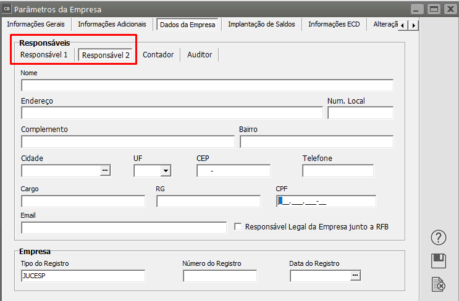Click the Tipo do Registro field
This screenshot has width=459, height=301.
pos(83,276)
